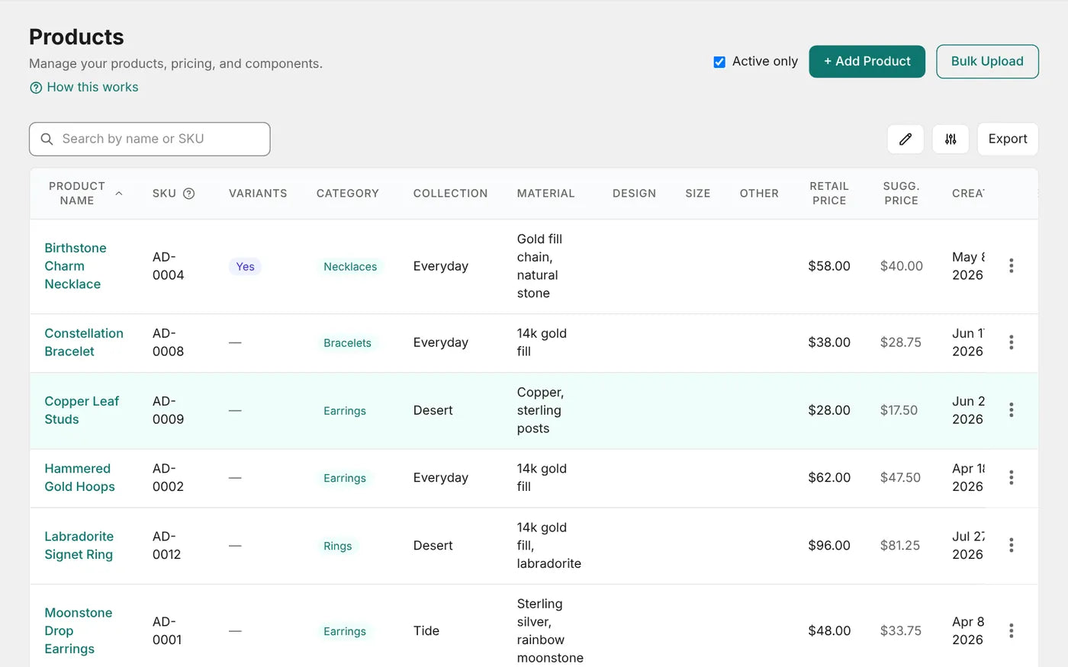Image resolution: width=1068 pixels, height=667 pixels.
Task: Click the $33.75 suggested price
Action: [901, 631]
